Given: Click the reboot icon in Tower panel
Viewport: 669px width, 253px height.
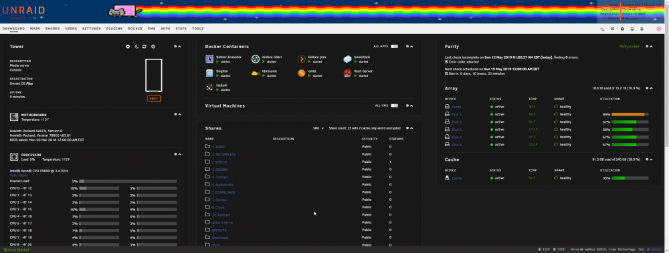Looking at the screenshot, I should click(x=145, y=47).
